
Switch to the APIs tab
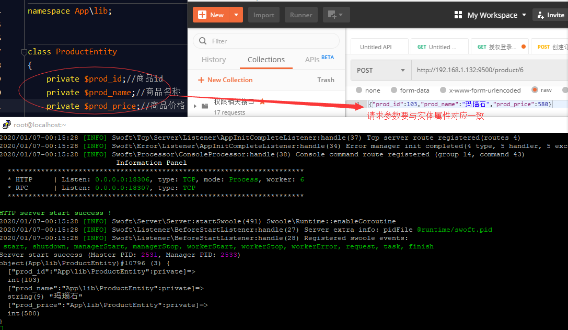(x=312, y=60)
